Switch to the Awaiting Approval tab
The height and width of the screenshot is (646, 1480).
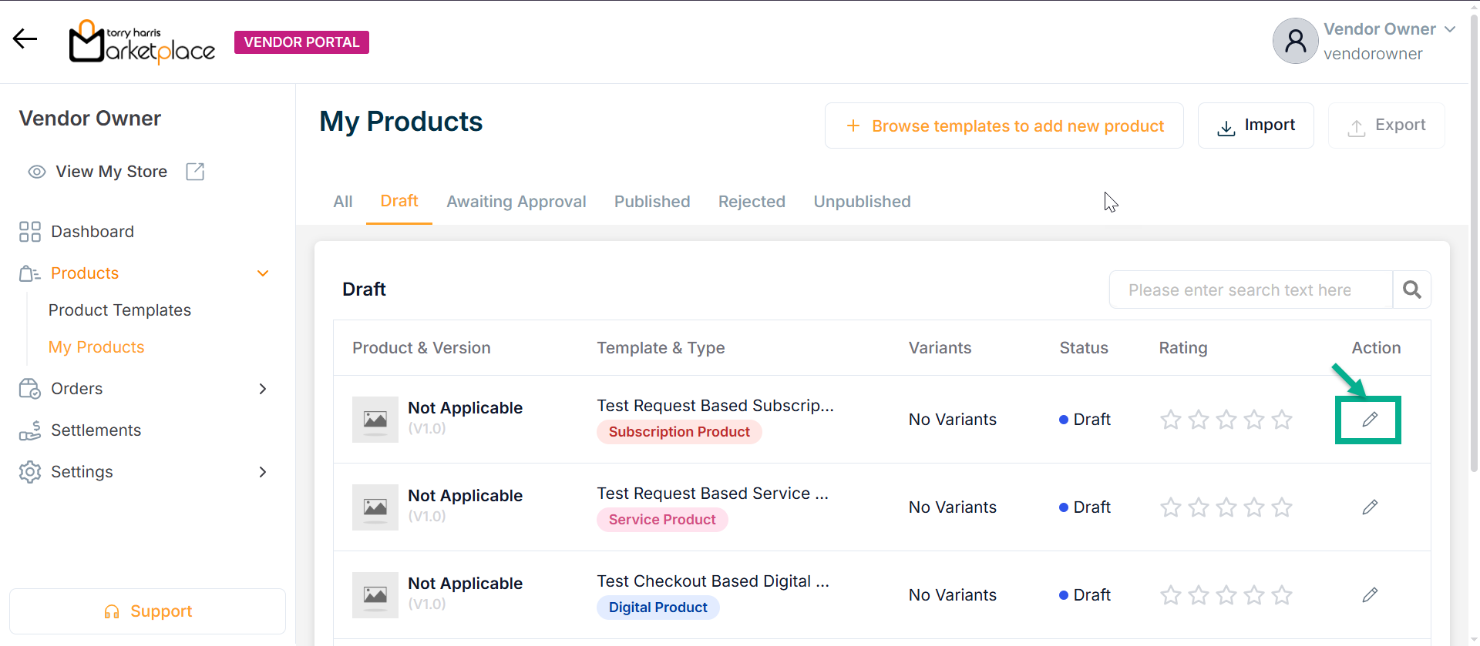pyautogui.click(x=516, y=202)
